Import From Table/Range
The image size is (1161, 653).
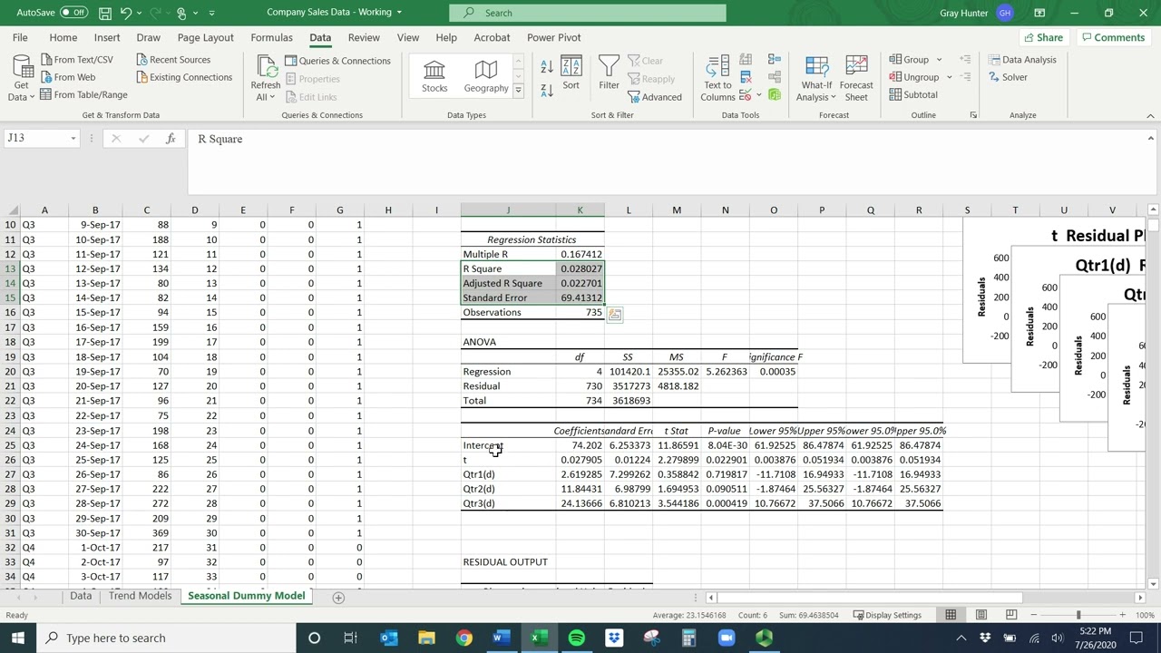(84, 94)
